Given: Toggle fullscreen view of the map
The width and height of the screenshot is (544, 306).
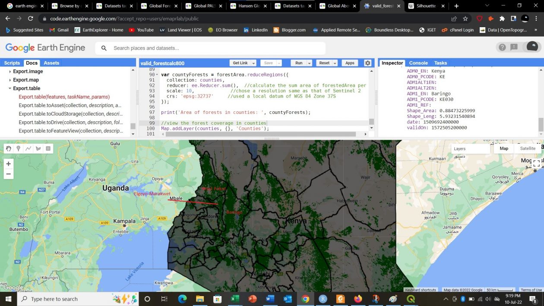Looking at the screenshot, I should 536,163.
